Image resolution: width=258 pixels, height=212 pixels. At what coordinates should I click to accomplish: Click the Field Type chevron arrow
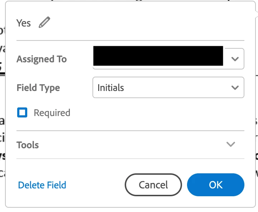click(235, 87)
